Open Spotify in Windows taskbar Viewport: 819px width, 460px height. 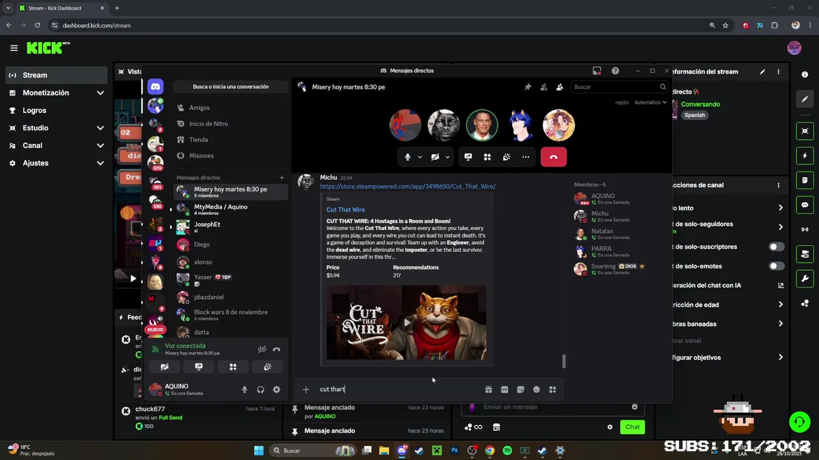[x=507, y=450]
